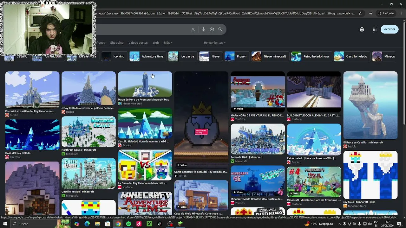Open the BUILD BATTLE CON ALEXBY video
The image size is (406, 228).
click(314, 92)
